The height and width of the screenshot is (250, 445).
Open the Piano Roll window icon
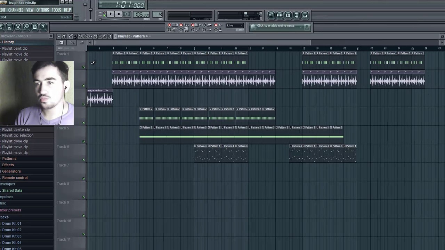tap(288, 15)
